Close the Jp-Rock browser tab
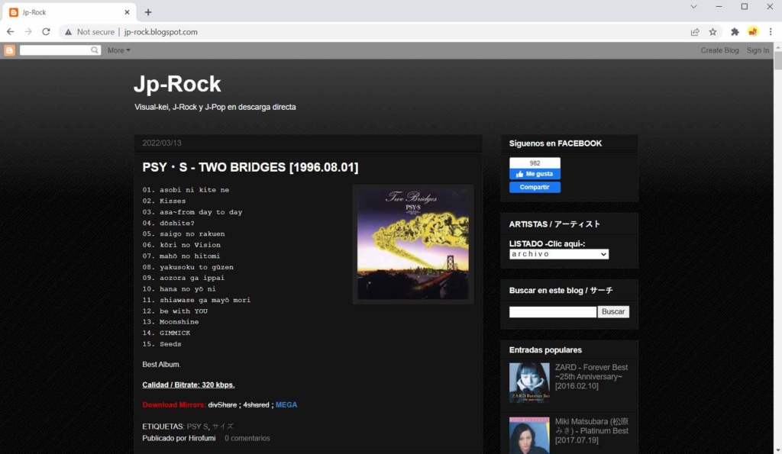This screenshot has width=782, height=454. (x=127, y=12)
